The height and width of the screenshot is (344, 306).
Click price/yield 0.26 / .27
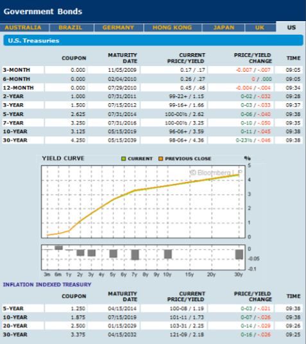tap(192, 79)
